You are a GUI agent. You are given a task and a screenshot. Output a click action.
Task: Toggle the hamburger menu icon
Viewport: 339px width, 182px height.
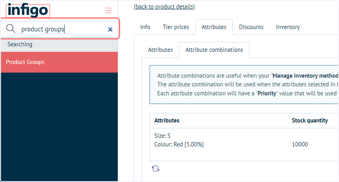coord(108,10)
